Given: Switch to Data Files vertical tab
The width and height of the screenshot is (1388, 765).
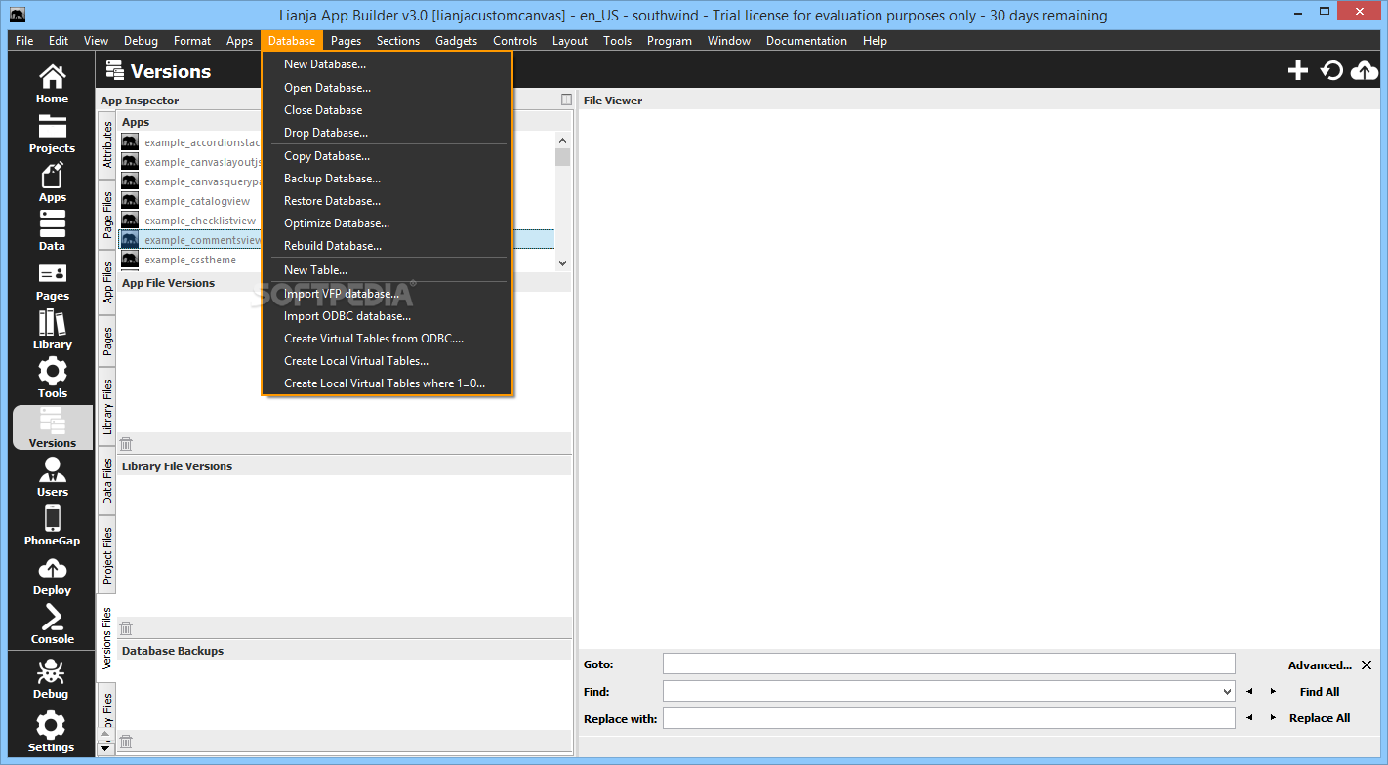Looking at the screenshot, I should [x=107, y=480].
